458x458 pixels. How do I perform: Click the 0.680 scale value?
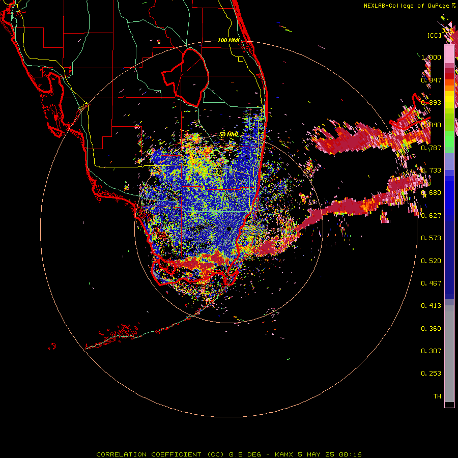click(431, 193)
